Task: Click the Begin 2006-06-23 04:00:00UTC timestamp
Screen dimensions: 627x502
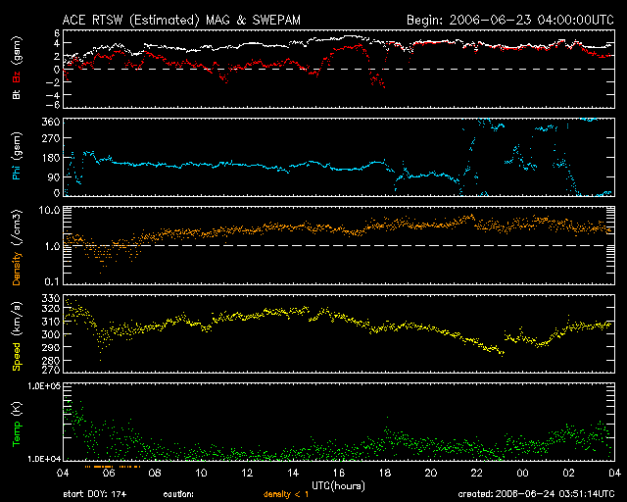Action: click(510, 20)
